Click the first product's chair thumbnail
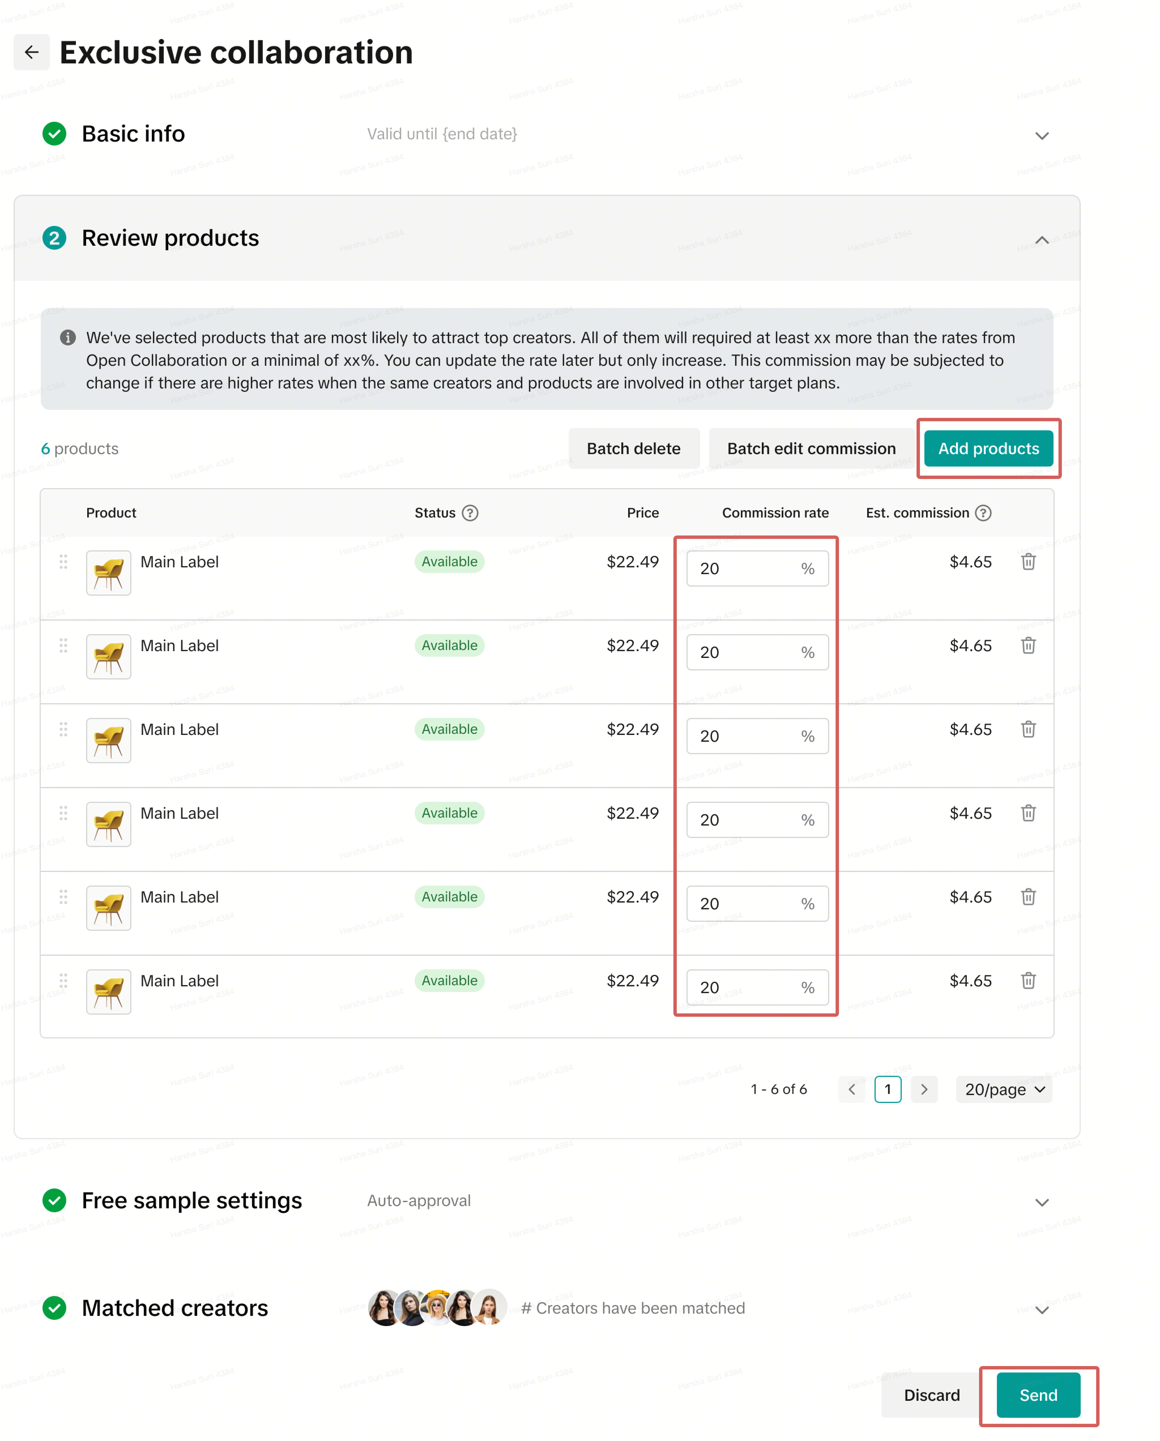The width and height of the screenshot is (1160, 1441). coord(108,573)
